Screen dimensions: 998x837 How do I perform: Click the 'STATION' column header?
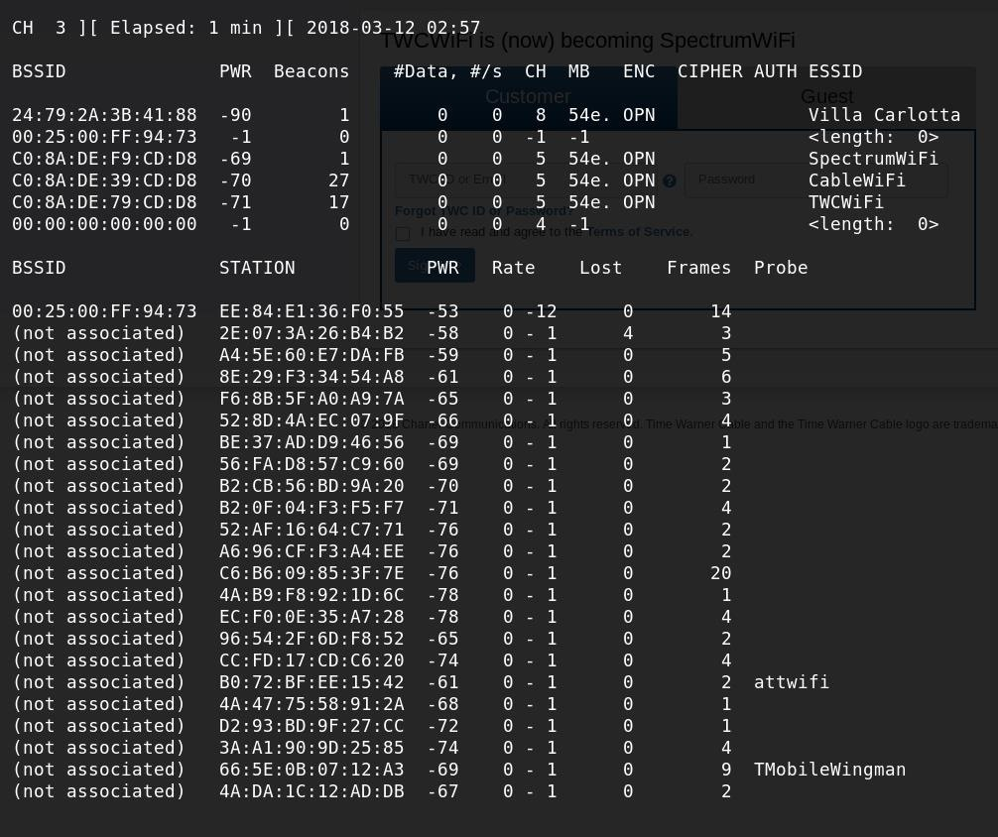(257, 268)
